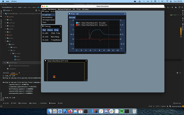The width and height of the screenshot is (184, 115).
Task: Expand the deploy folder
Action: click(x=9, y=47)
